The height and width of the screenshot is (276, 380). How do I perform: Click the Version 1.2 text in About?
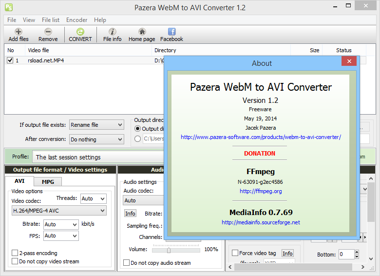click(x=260, y=100)
